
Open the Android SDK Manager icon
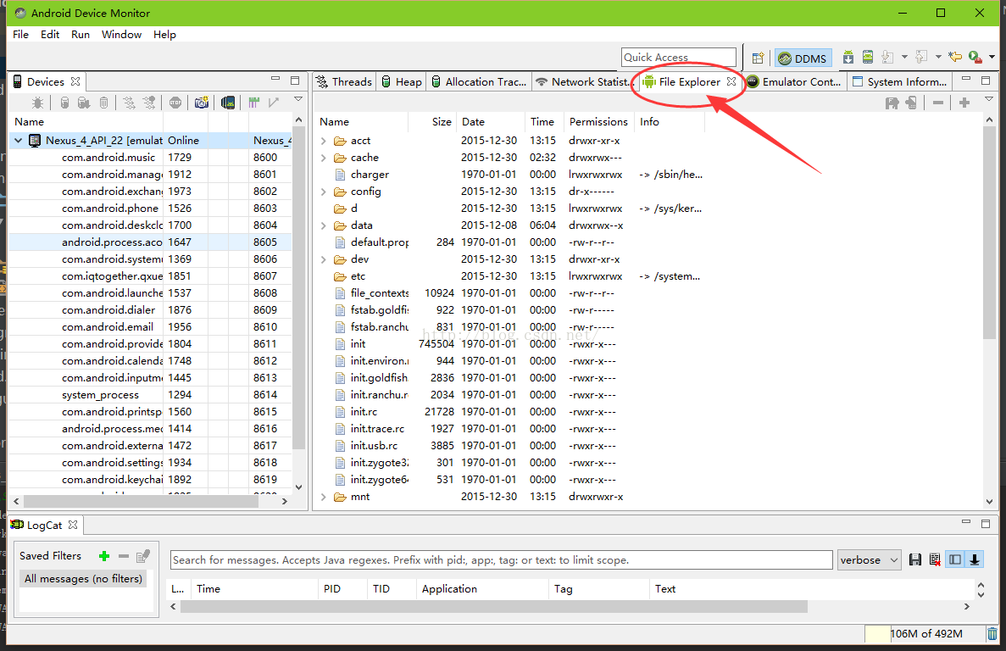click(x=848, y=57)
